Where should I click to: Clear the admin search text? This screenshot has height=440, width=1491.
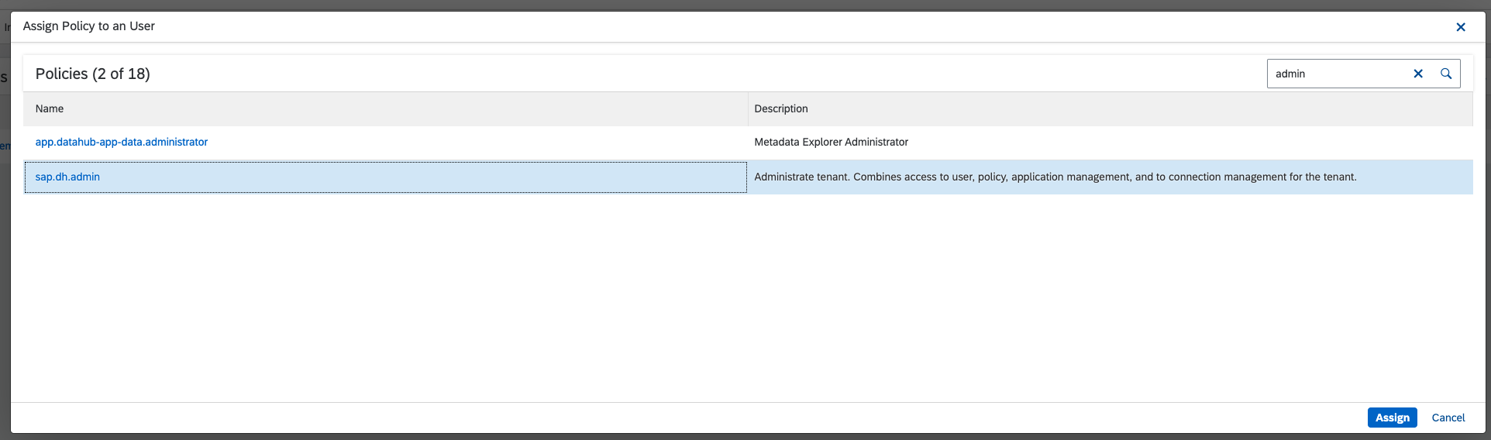[1417, 74]
